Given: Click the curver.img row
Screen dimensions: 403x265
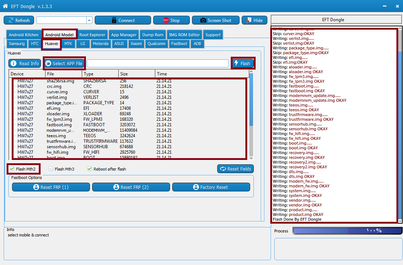Looking at the screenshot, I should click(129, 92).
